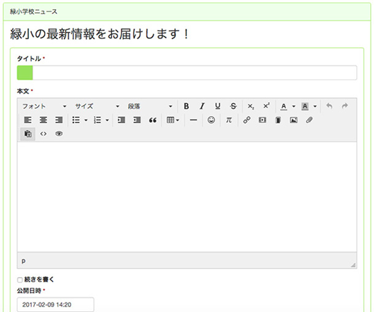The image size is (374, 312).
Task: Attach a file with the paperclip icon
Action: click(x=309, y=120)
